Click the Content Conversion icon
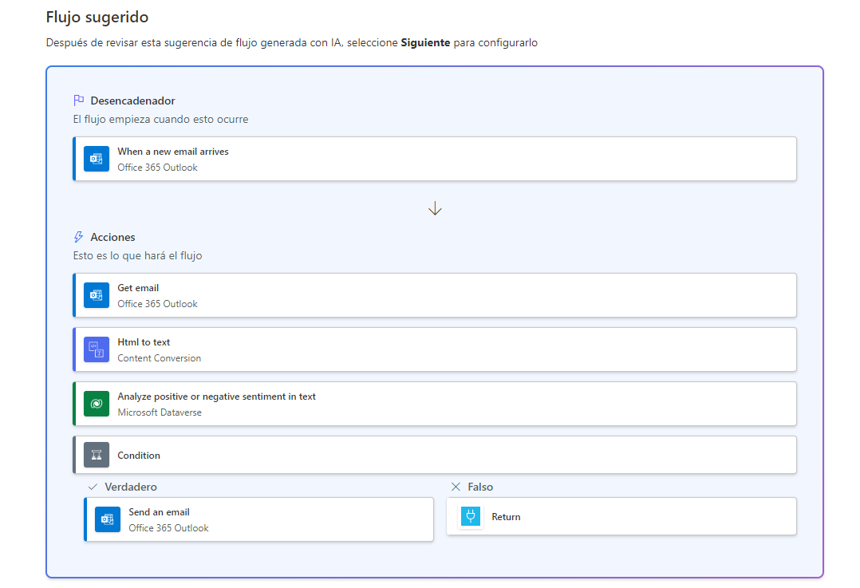Screen dimensions: 860x588 pyautogui.click(x=97, y=349)
